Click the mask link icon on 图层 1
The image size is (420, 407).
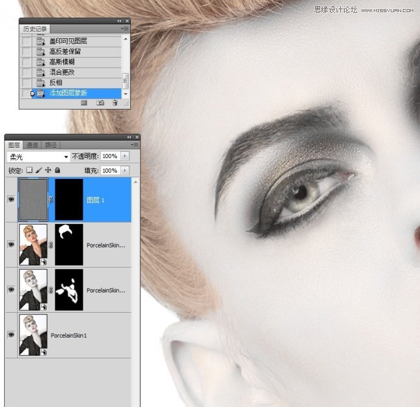[51, 200]
